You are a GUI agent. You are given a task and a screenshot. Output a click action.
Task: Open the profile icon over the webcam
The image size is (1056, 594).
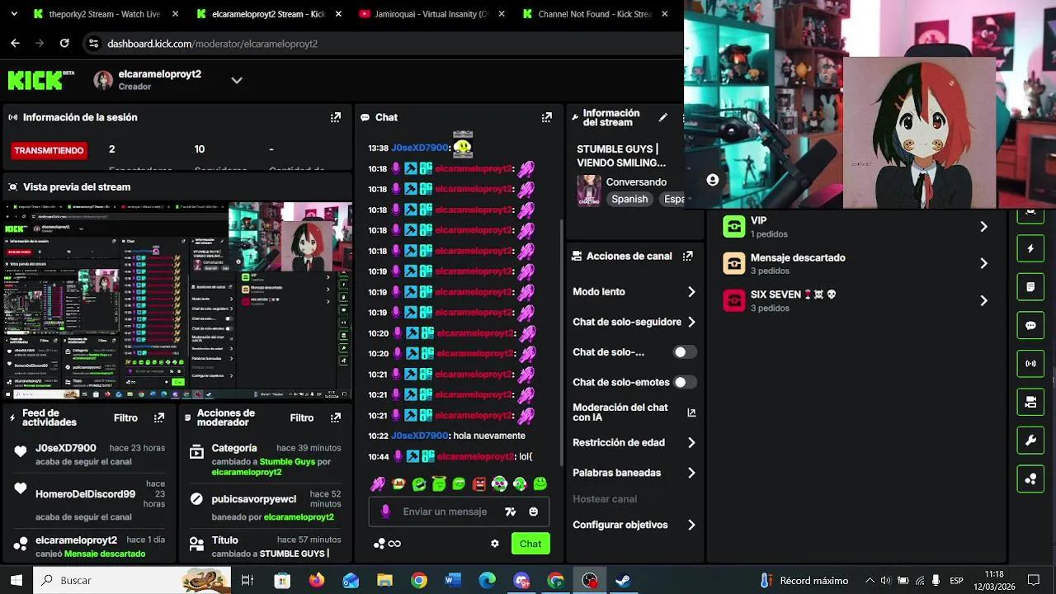(713, 180)
